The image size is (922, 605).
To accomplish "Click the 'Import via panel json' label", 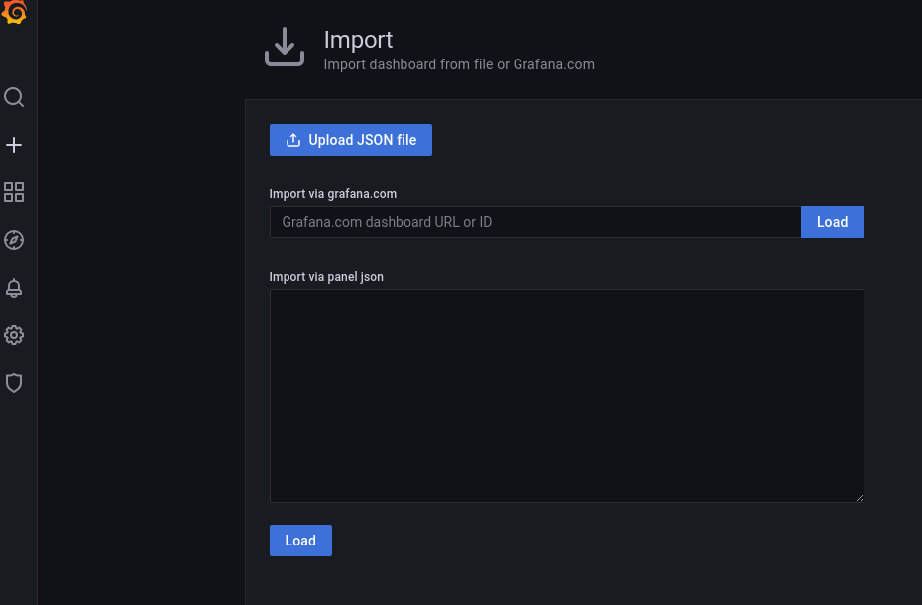I will click(326, 277).
